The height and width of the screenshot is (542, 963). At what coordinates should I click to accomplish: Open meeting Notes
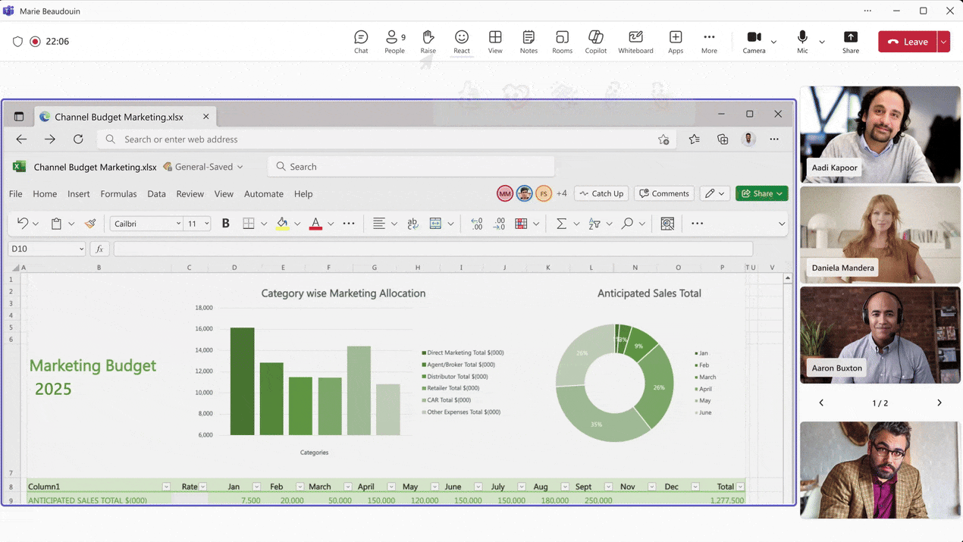point(529,42)
